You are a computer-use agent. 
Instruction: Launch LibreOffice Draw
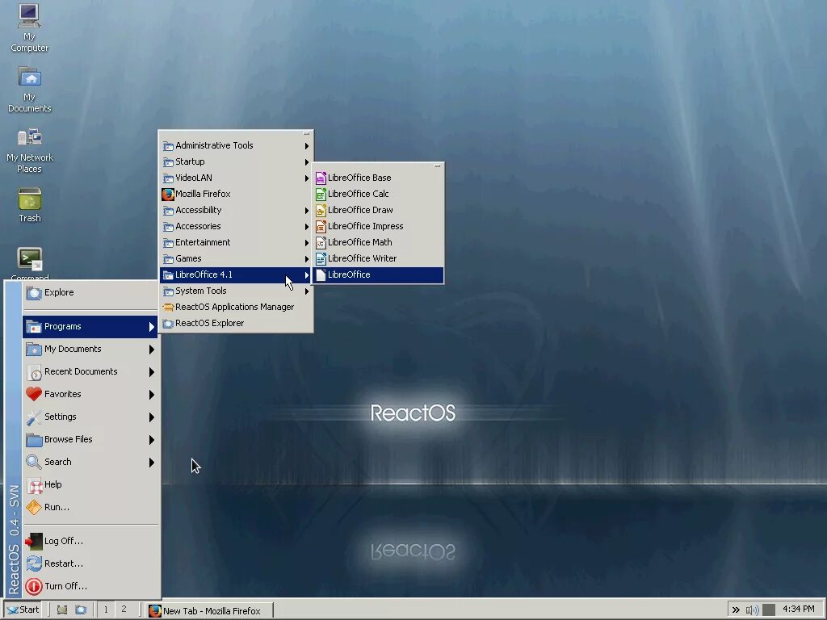tap(378, 210)
